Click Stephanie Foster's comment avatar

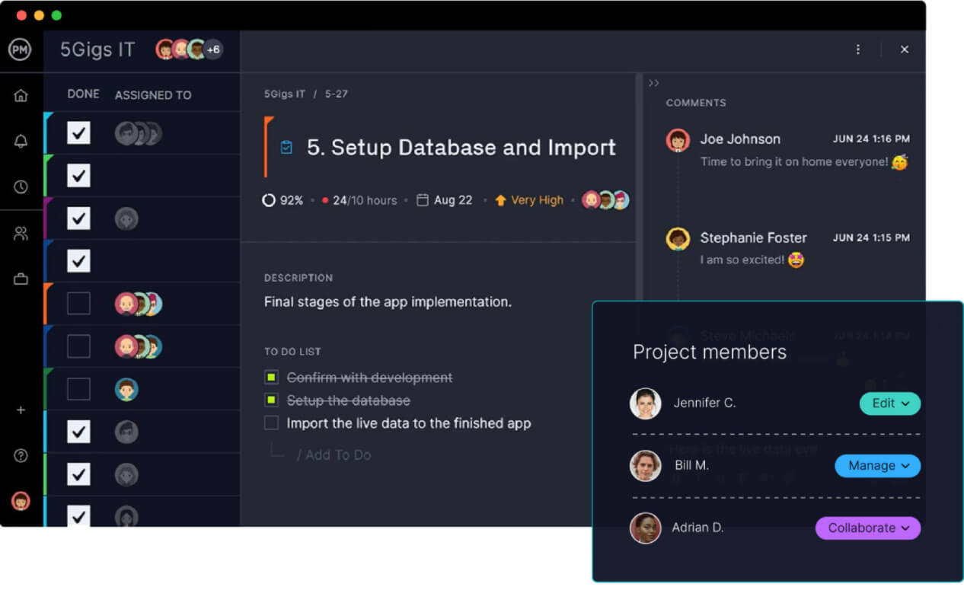(x=678, y=239)
